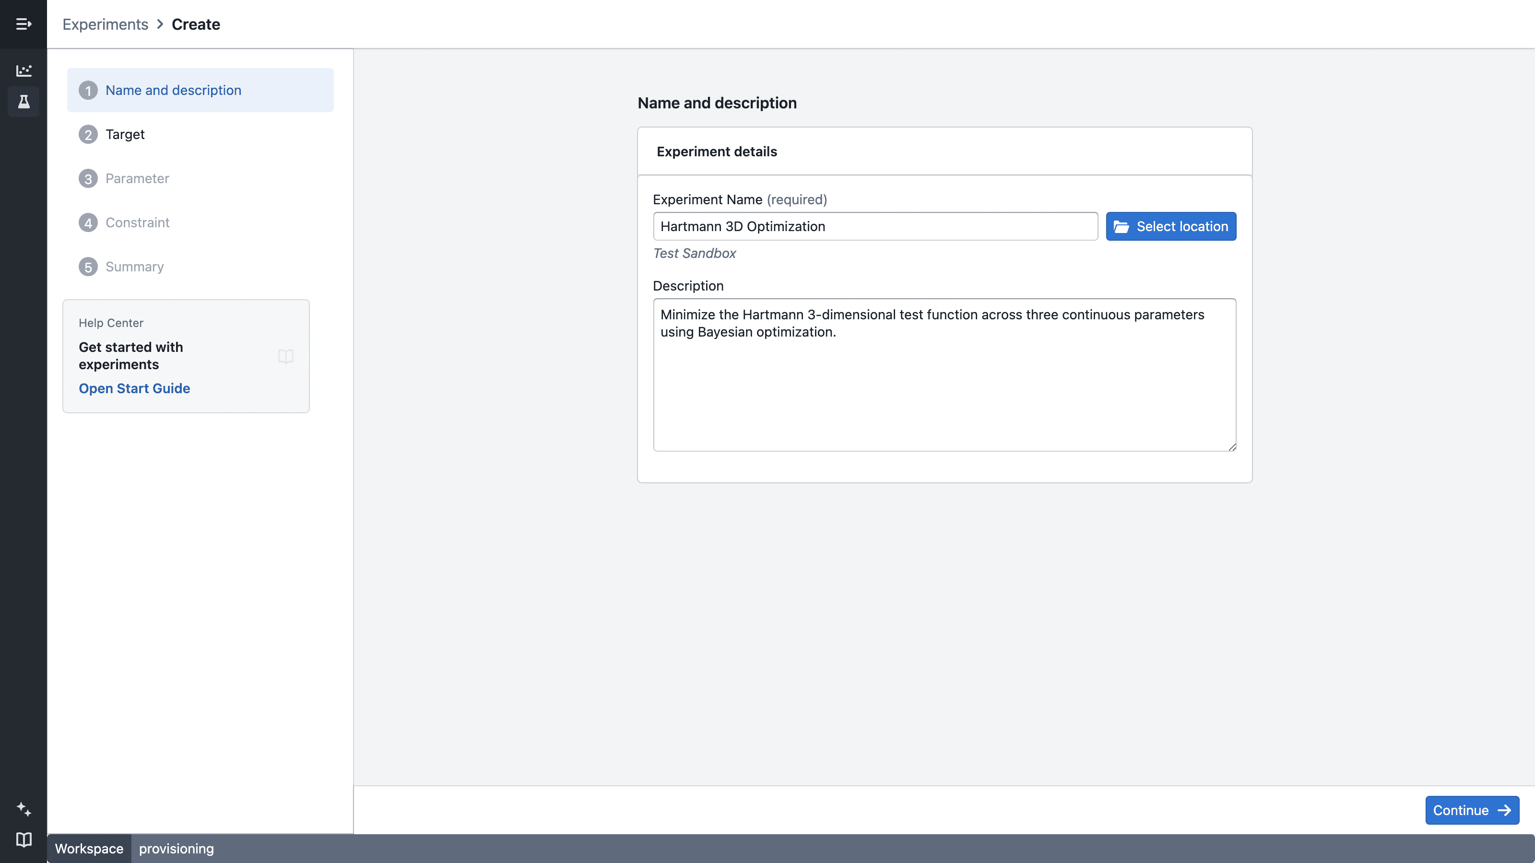The width and height of the screenshot is (1535, 863).
Task: Click inside the Description text area
Action: [945, 375]
